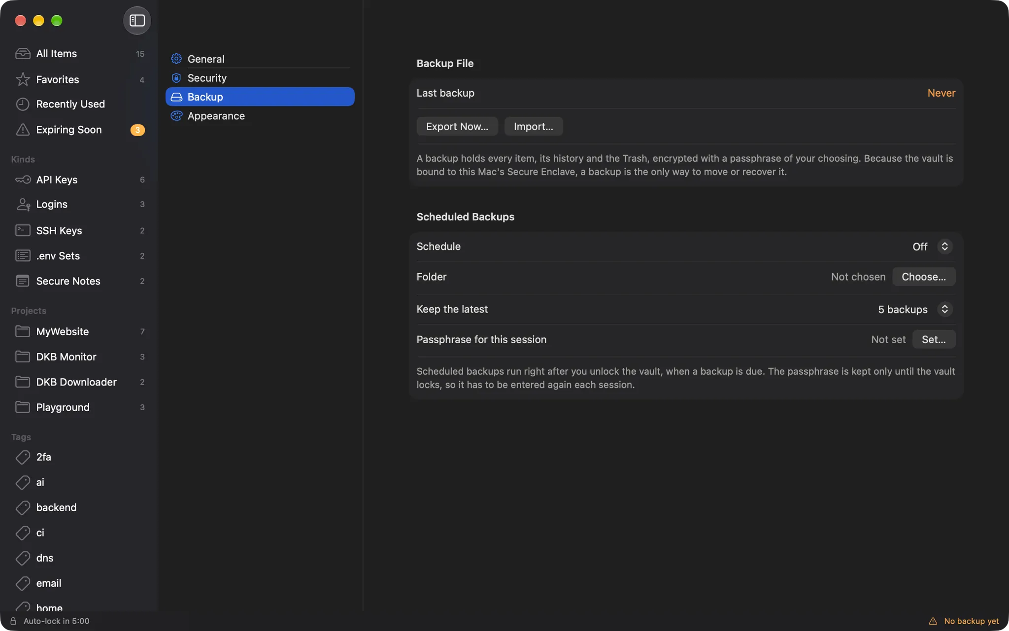Click the ai tag icon
Screen dimensions: 1009x631
tap(23, 482)
